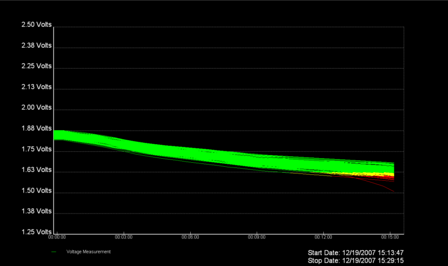Click the 1.38 Volts axis label
Image resolution: width=448 pixels, height=266 pixels.
[36, 211]
